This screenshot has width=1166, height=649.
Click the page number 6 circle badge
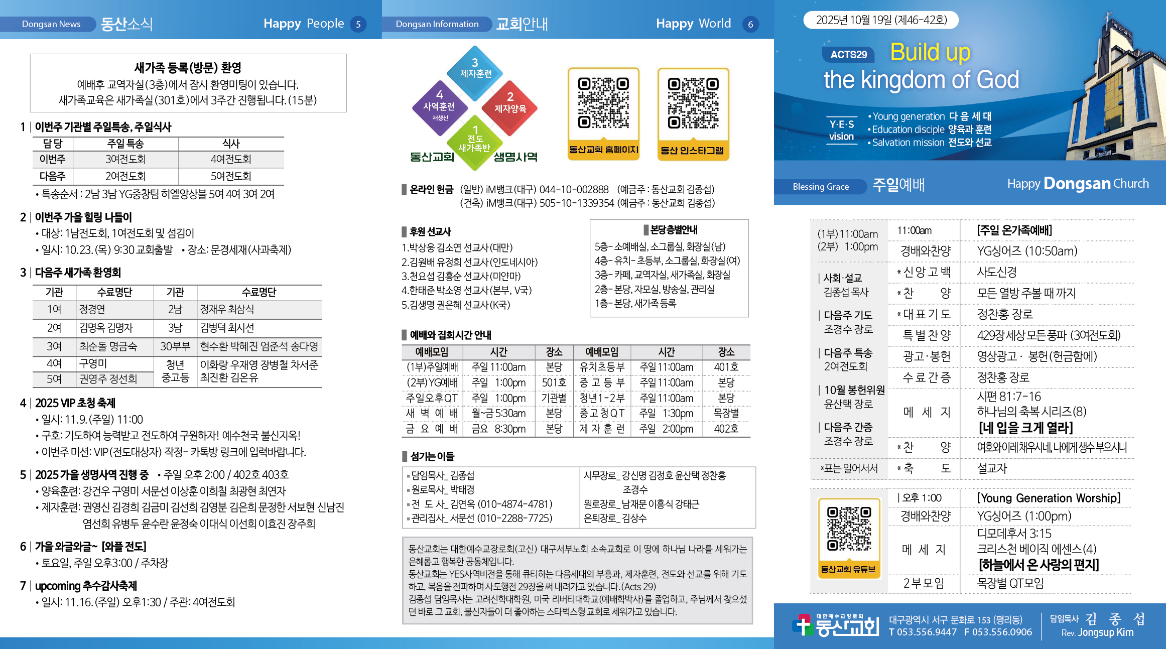point(750,24)
